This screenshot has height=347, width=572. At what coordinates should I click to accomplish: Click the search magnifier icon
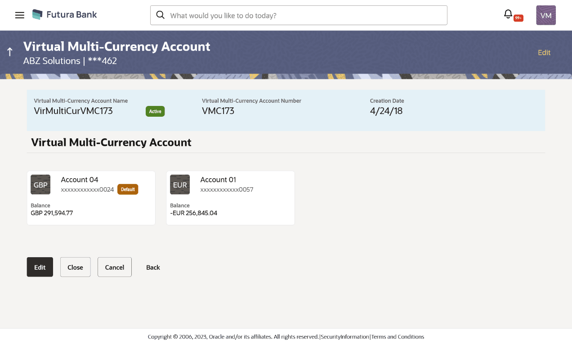coord(161,15)
